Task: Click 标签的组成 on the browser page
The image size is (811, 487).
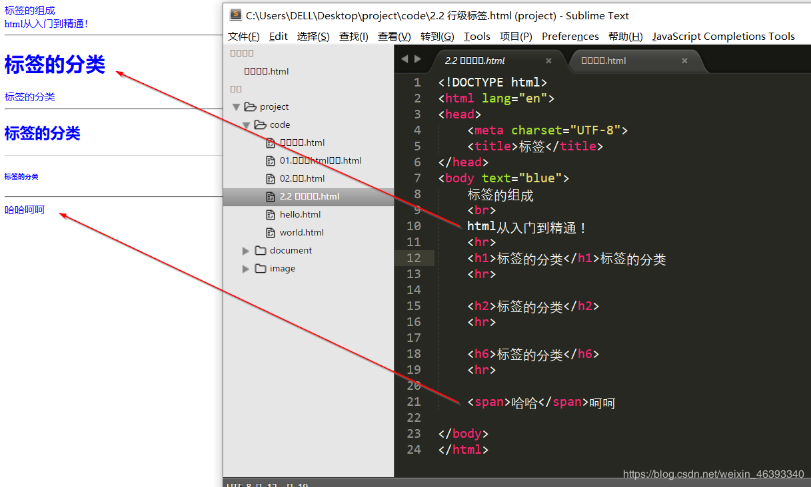Action: pyautogui.click(x=30, y=11)
